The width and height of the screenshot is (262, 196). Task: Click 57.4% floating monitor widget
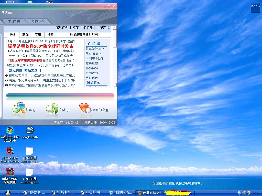tap(255, 8)
